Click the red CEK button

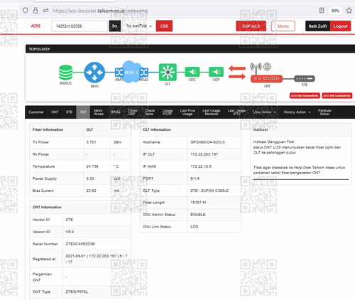coord(164,26)
